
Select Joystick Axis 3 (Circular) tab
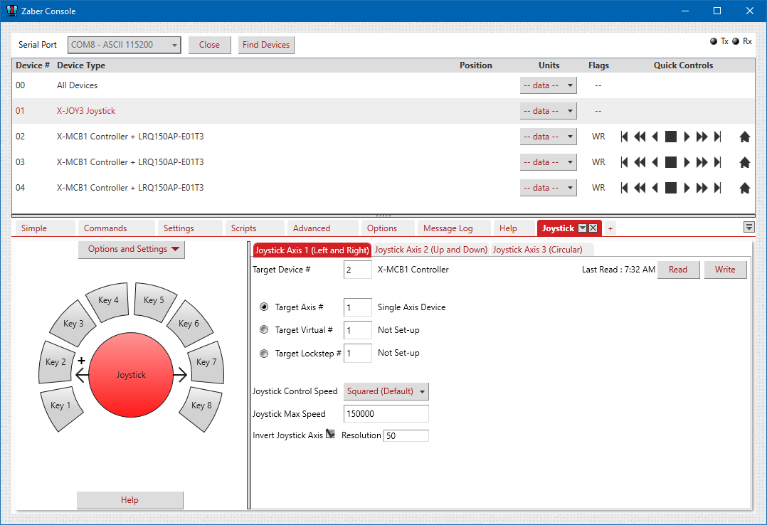pos(542,250)
